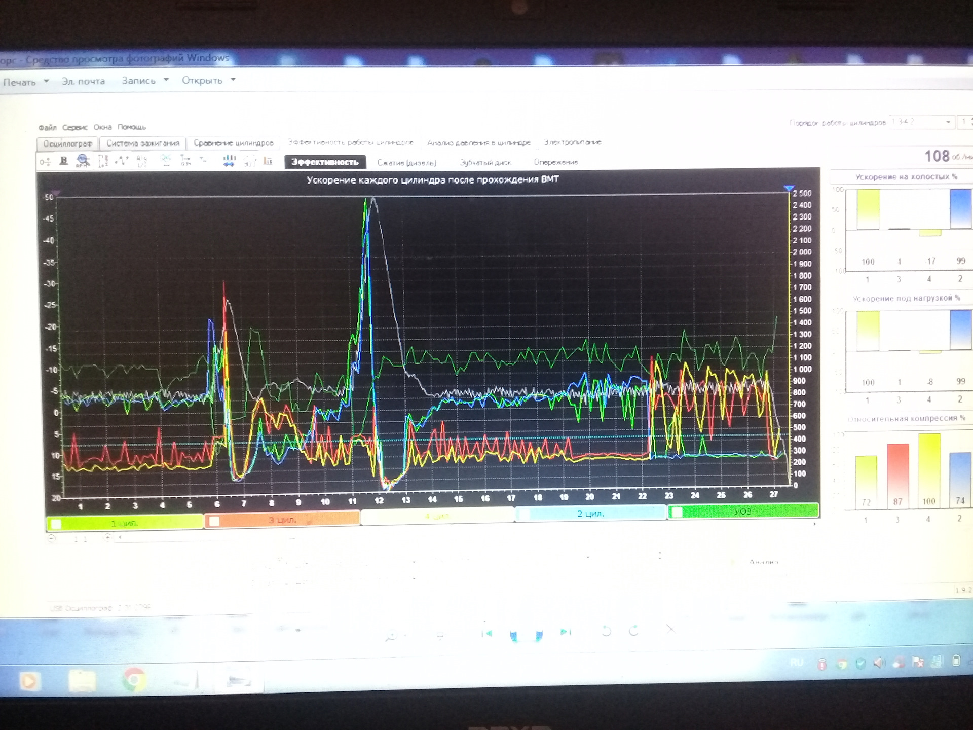Click the Зубчатый диск button
973x730 pixels.
pyautogui.click(x=485, y=163)
